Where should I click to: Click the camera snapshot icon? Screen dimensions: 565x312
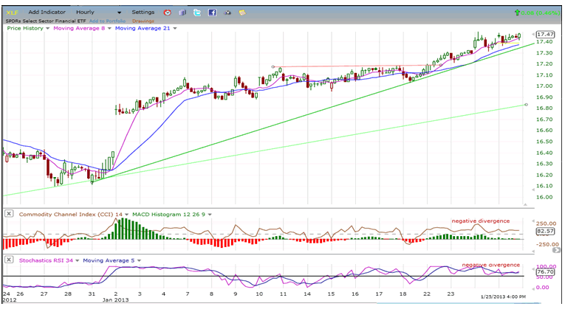[227, 13]
